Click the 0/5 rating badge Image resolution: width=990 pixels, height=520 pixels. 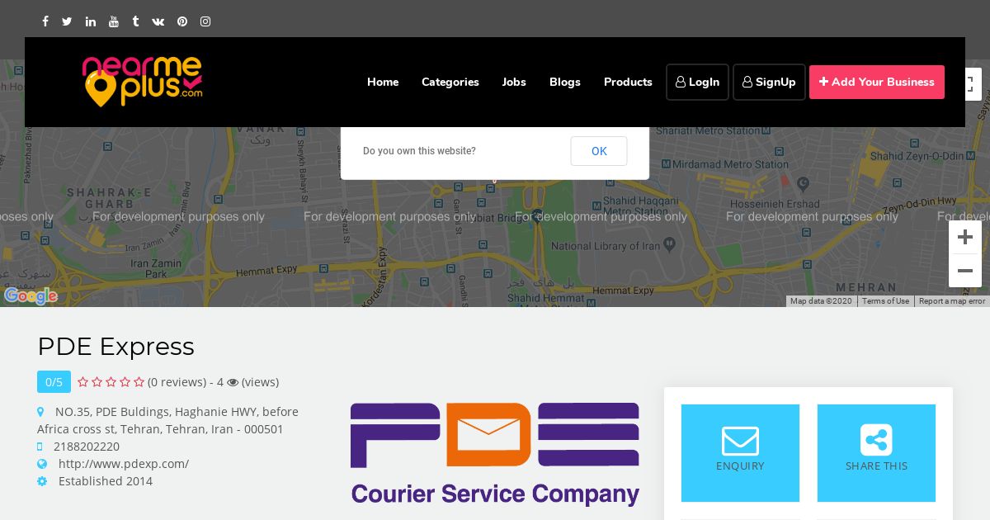[x=54, y=382]
